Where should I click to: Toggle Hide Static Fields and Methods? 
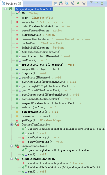73,3
